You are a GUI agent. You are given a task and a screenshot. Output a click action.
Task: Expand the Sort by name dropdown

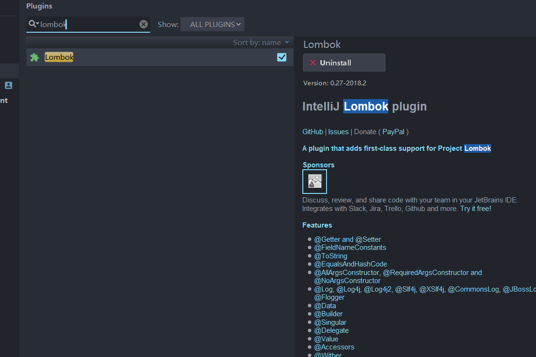coord(261,43)
